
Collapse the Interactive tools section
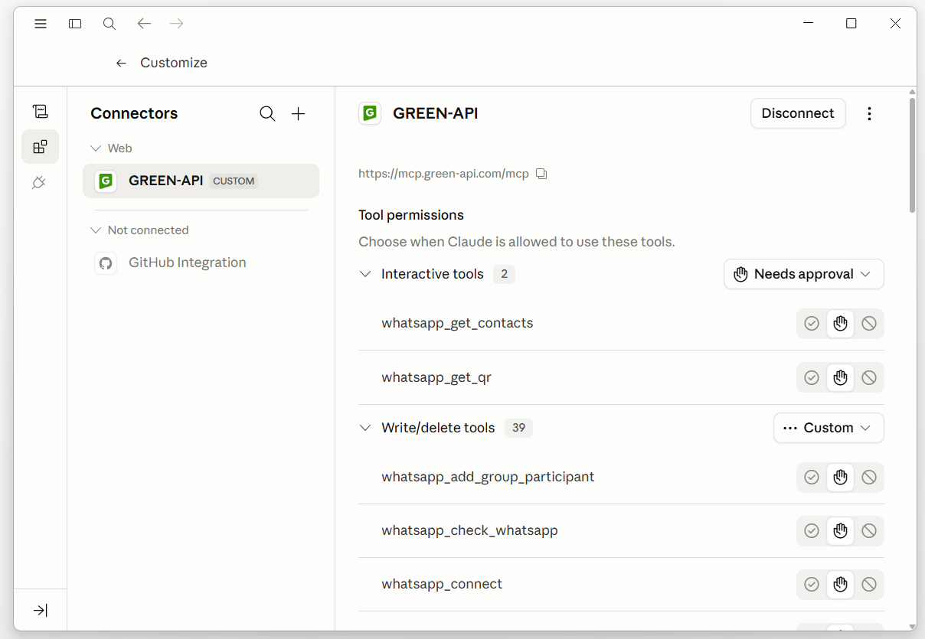365,274
